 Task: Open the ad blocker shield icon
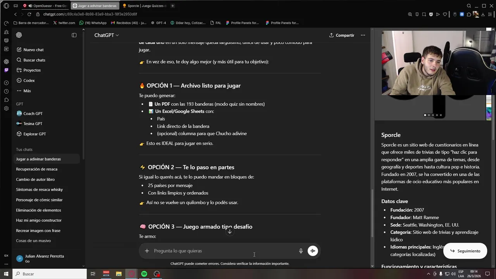[431, 14]
